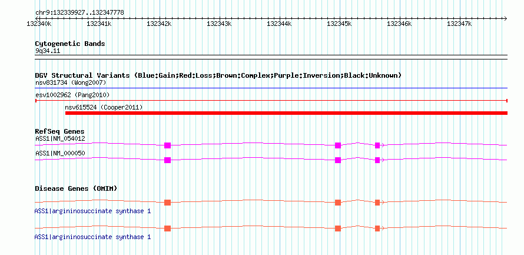This screenshot has height=255, width=524.
Task: Click the 9q34.11 band label
Action: 48,51
